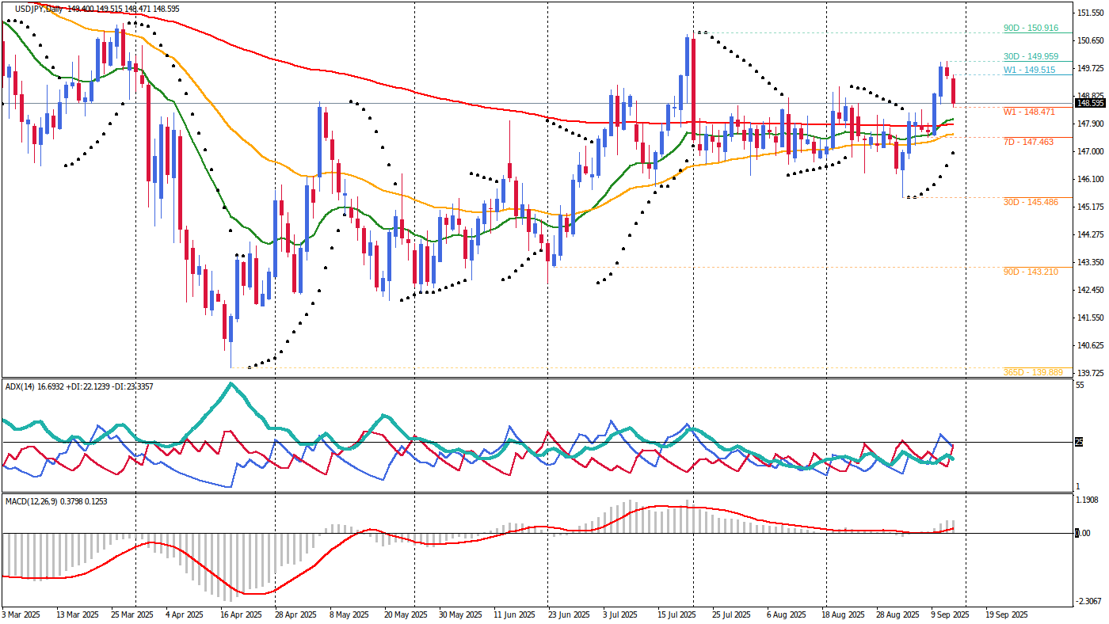Image resolution: width=1109 pixels, height=624 pixels.
Task: Click the 16 Apr 2025 date label
Action: [240, 614]
